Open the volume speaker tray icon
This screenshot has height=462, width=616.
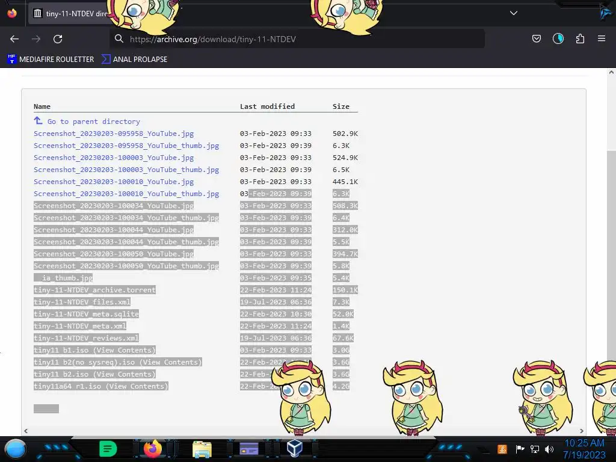(x=549, y=449)
